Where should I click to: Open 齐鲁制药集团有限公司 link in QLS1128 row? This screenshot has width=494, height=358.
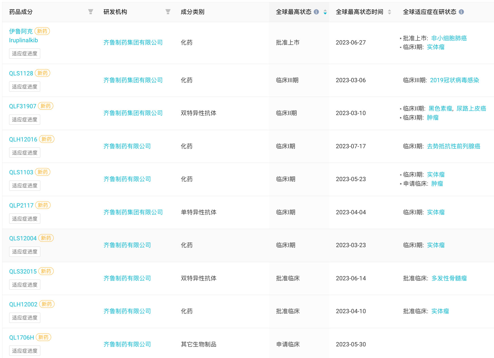[133, 80]
